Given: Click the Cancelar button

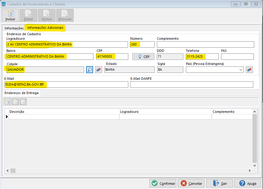Looking at the screenshot, I should pos(191,184).
